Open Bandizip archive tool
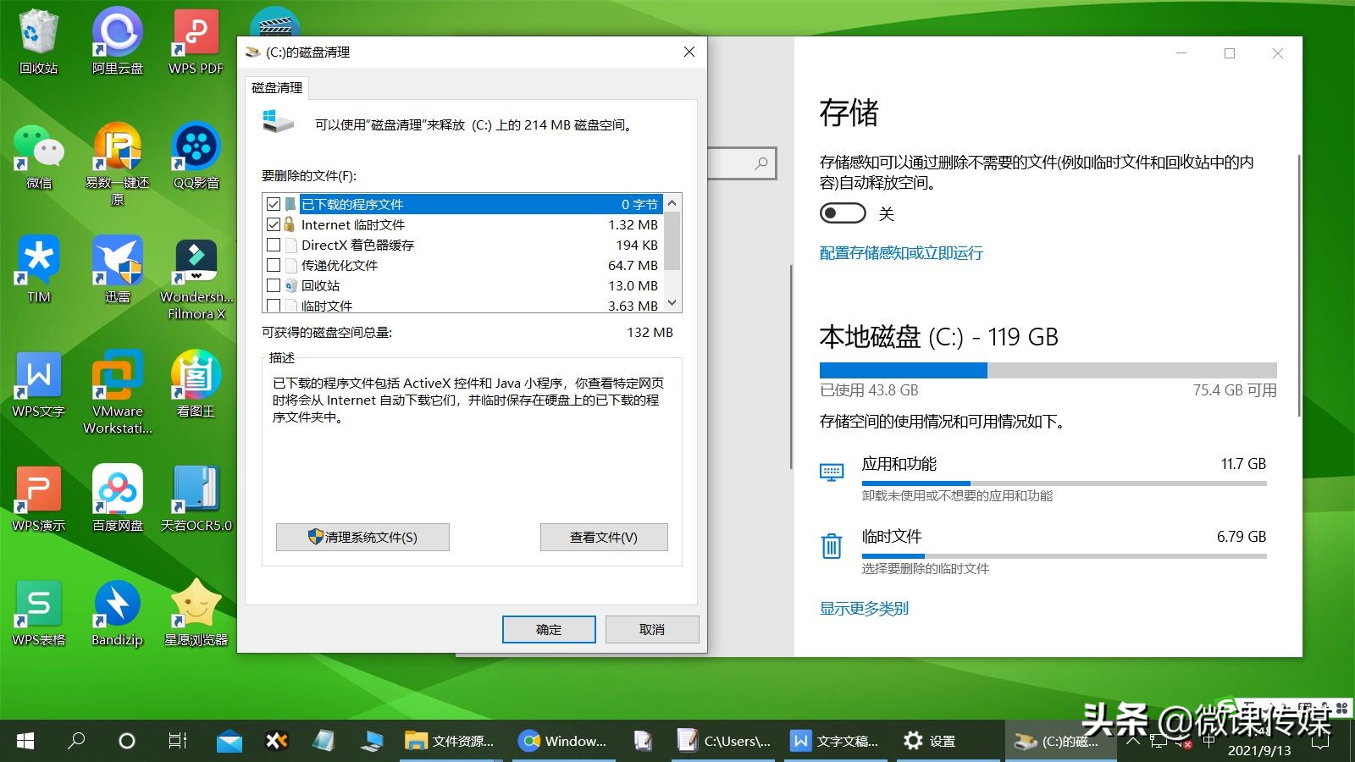The width and height of the screenshot is (1355, 762). pyautogui.click(x=116, y=605)
